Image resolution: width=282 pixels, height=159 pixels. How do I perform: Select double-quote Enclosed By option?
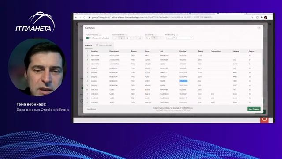point(154,38)
